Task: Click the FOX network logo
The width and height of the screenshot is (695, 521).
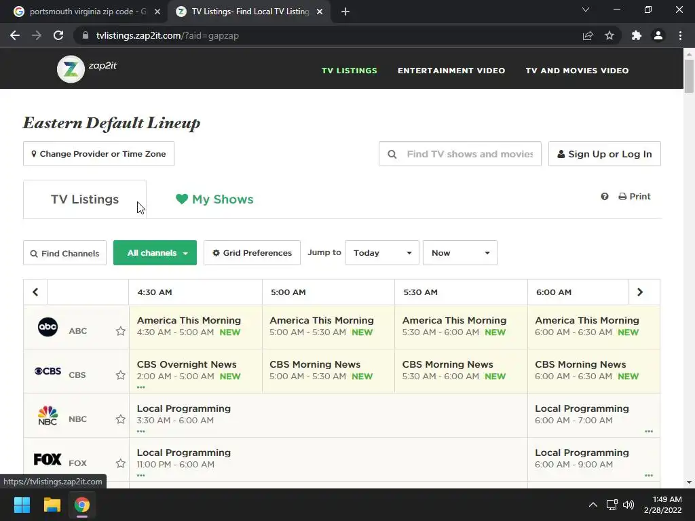Action: [x=48, y=459]
